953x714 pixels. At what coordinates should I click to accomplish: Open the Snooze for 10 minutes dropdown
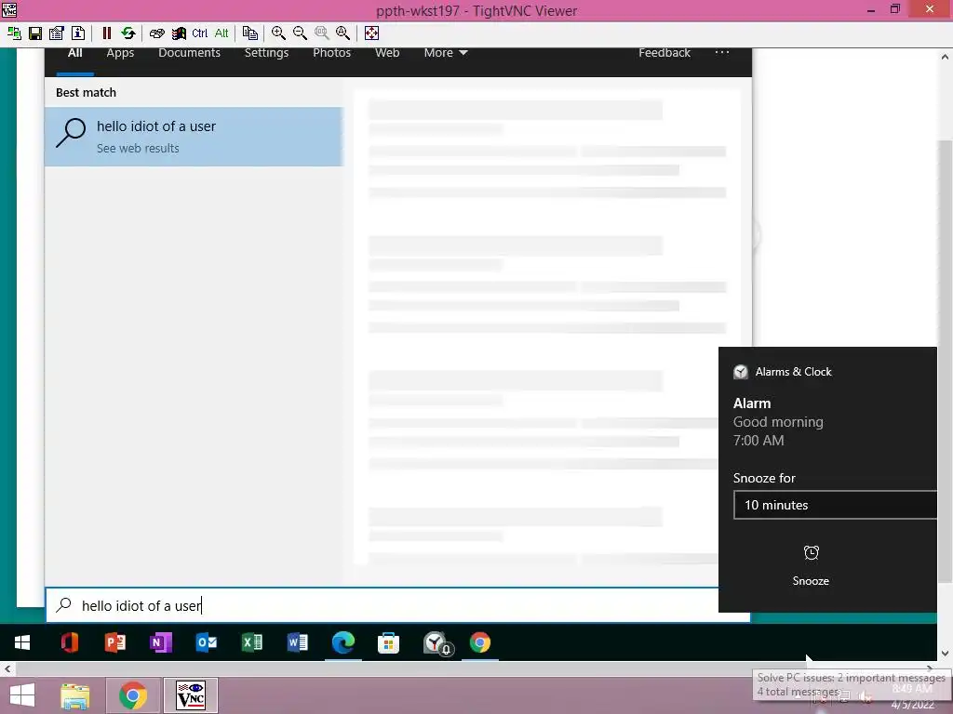tap(835, 505)
